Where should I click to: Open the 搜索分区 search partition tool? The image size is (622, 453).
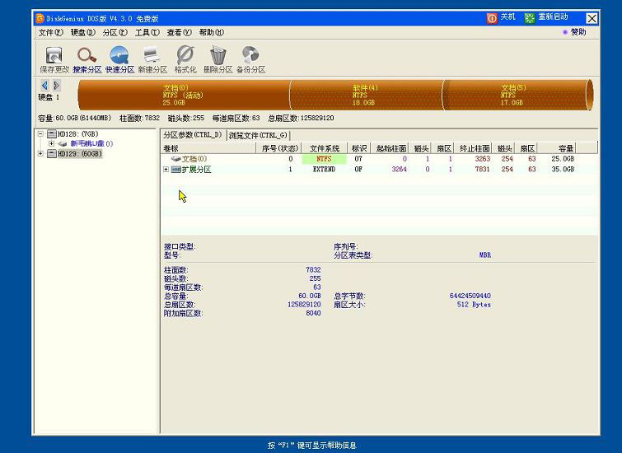pos(87,59)
